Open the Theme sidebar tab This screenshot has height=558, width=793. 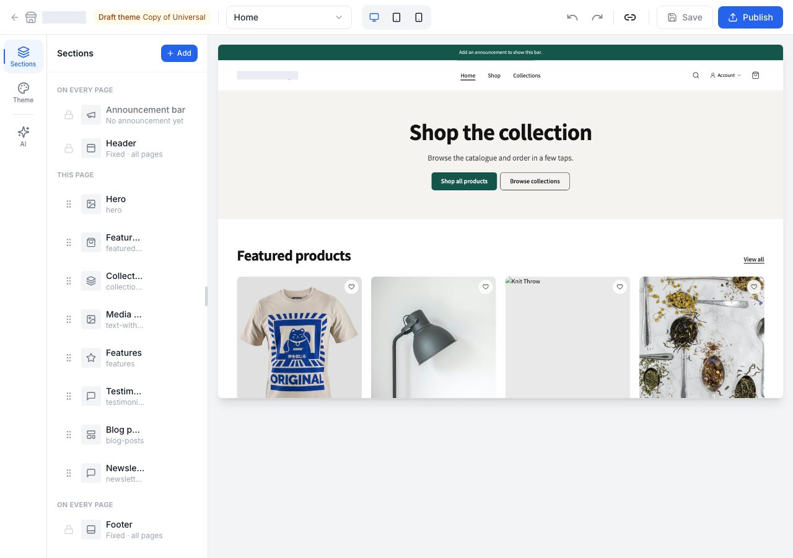pyautogui.click(x=24, y=92)
